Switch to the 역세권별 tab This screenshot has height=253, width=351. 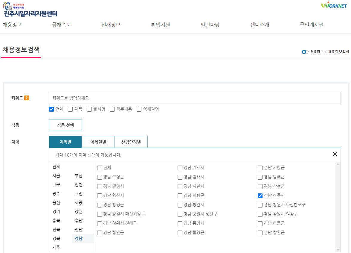click(98, 142)
